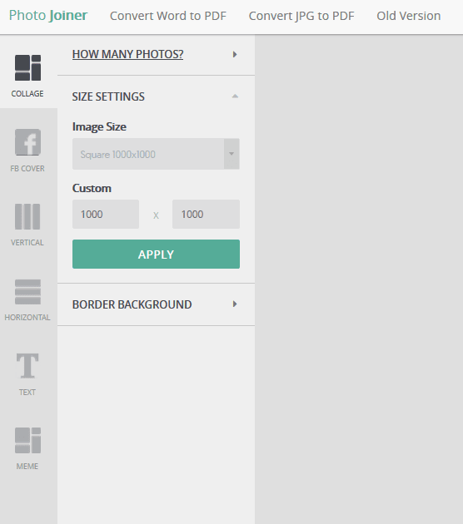Choose the Horizontal join icon
This screenshot has width=463, height=524.
tap(27, 292)
